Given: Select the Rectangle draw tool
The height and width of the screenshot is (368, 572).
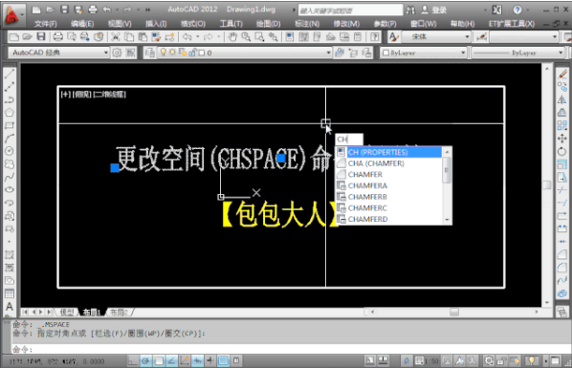Looking at the screenshot, I should point(10,125).
